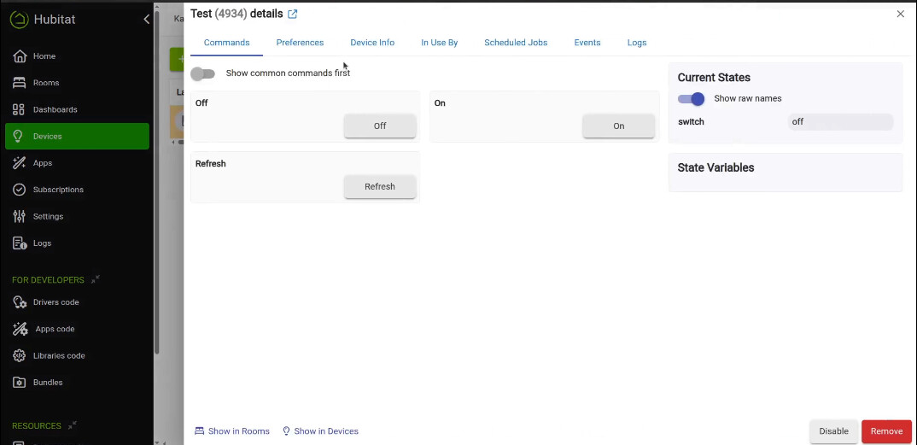
Task: Collapse the Resources section
Action: [73, 425]
